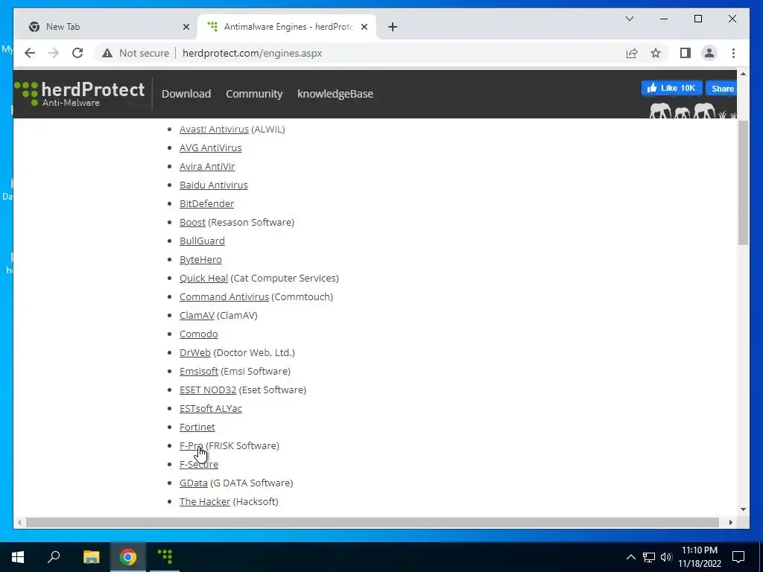763x572 pixels.
Task: Open the Chrome side panel icon
Action: pos(686,53)
